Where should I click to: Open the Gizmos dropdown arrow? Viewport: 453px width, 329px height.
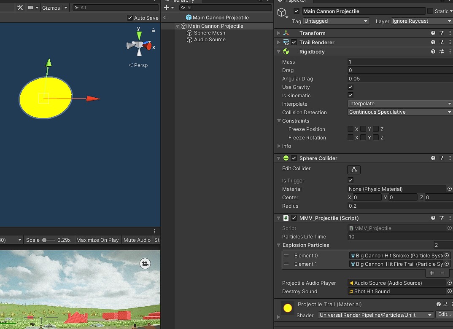point(65,8)
